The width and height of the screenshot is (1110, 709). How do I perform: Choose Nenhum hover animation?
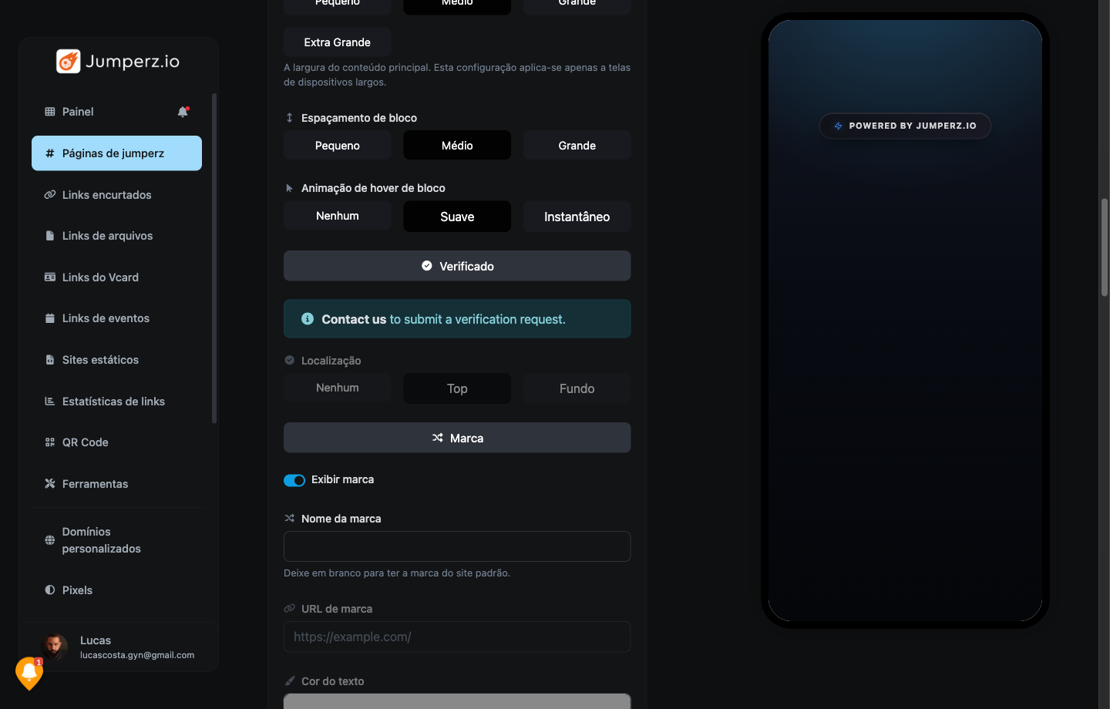[338, 216]
